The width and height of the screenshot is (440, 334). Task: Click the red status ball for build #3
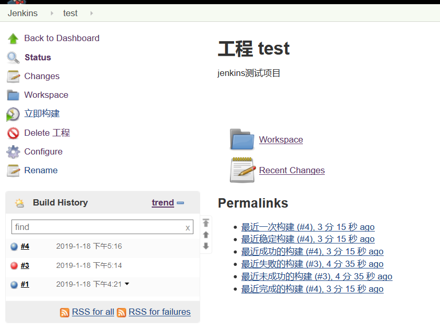[14, 265]
